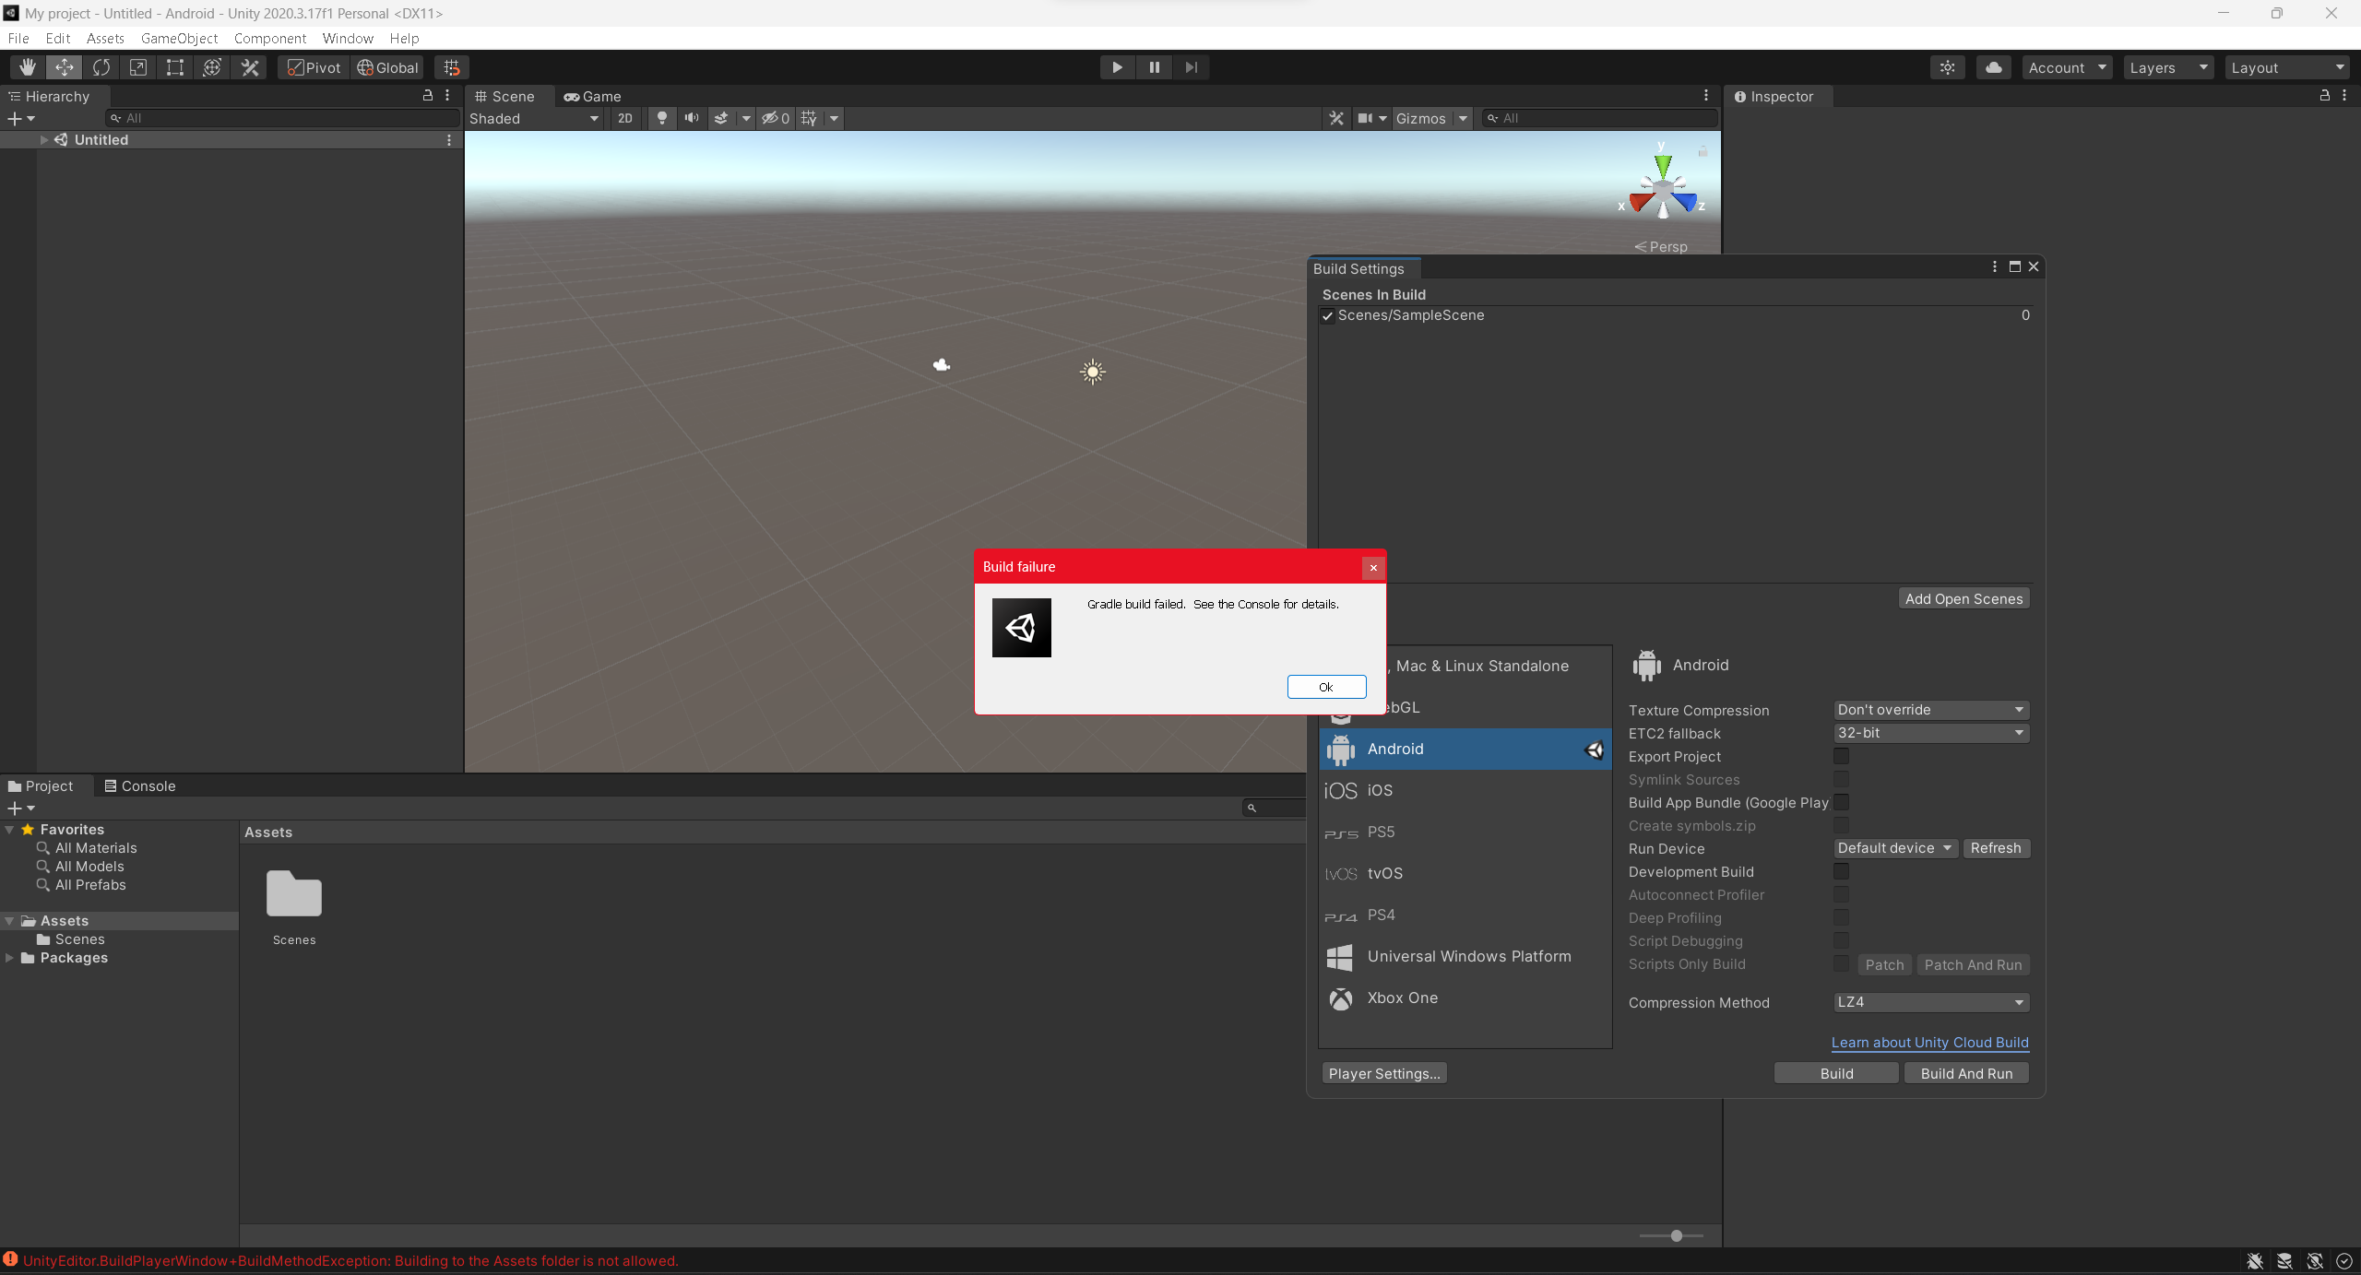This screenshot has width=2361, height=1275.
Task: Open the Cloud services icon
Action: point(1993,67)
